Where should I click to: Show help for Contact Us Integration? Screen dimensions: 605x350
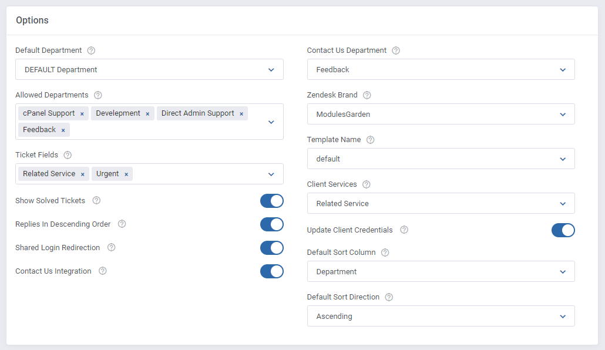click(103, 271)
